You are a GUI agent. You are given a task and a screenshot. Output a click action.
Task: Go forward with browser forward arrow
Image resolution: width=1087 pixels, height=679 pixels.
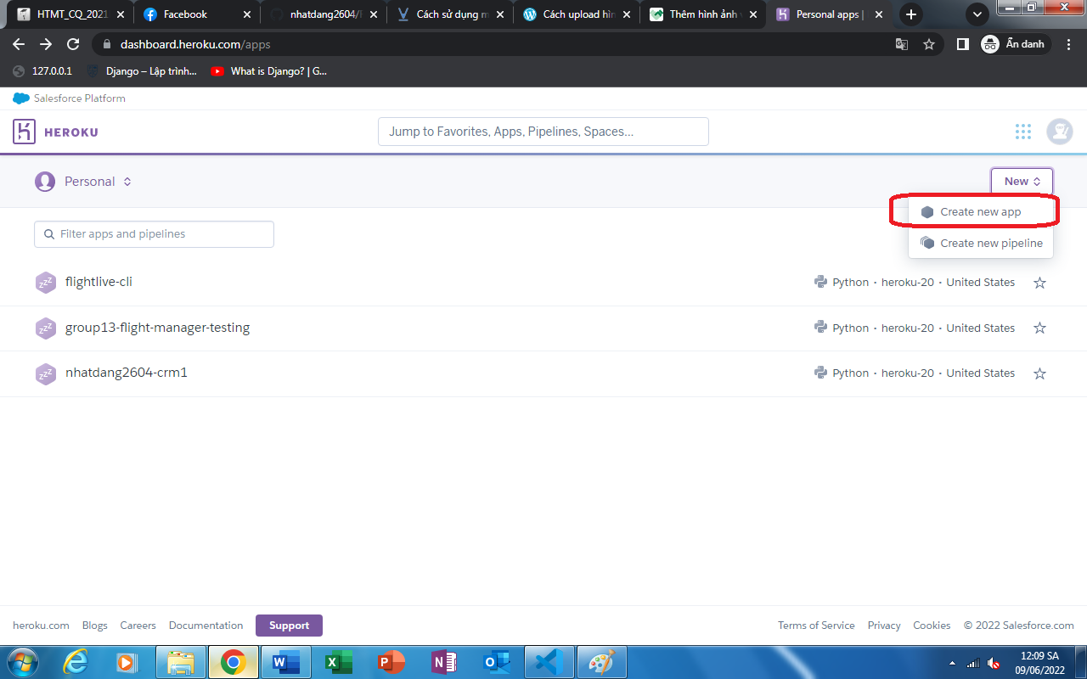tap(46, 44)
